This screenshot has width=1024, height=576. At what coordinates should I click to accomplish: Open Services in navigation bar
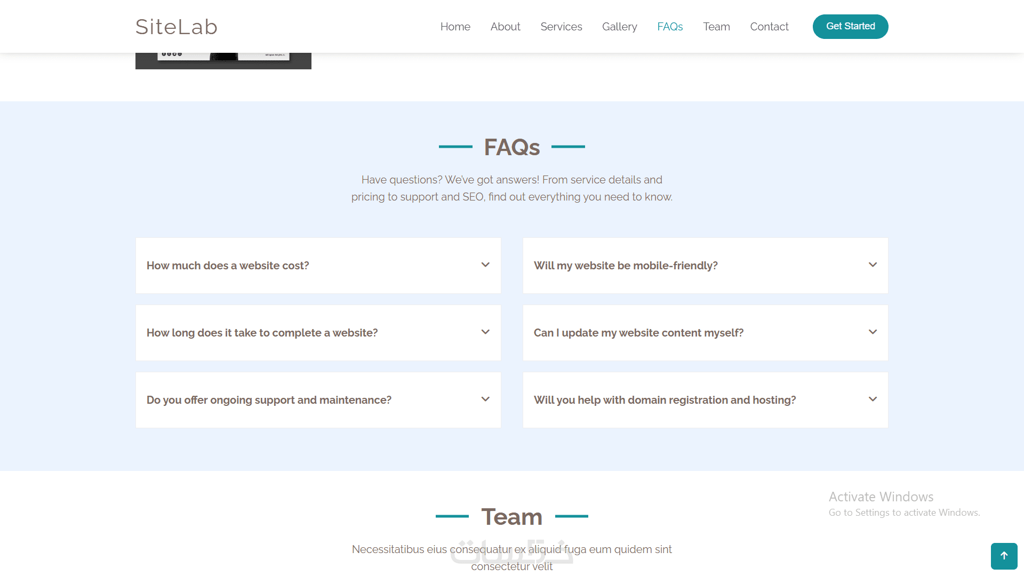coord(561,27)
